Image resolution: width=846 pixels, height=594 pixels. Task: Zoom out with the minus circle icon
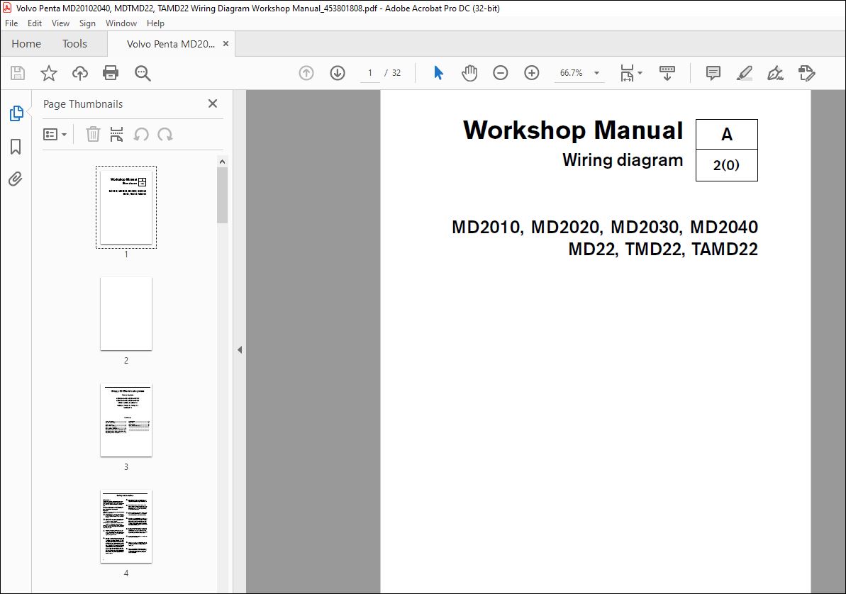(500, 73)
